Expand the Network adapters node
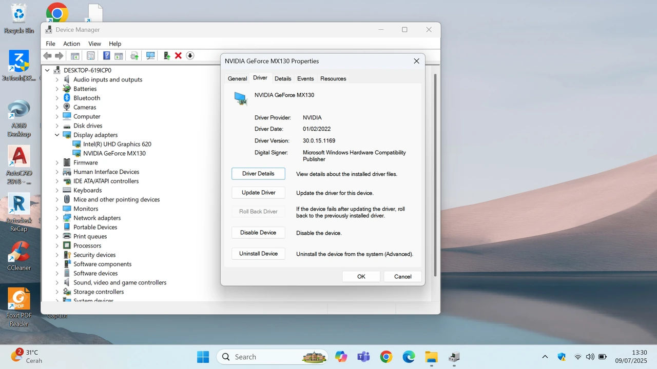Screen dimensions: 657x369 click(x=57, y=218)
